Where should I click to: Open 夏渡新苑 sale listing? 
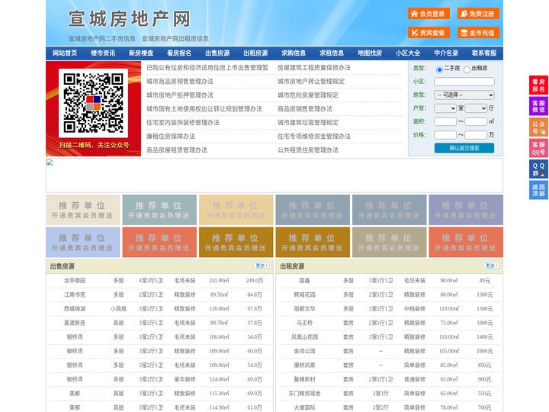(75, 323)
